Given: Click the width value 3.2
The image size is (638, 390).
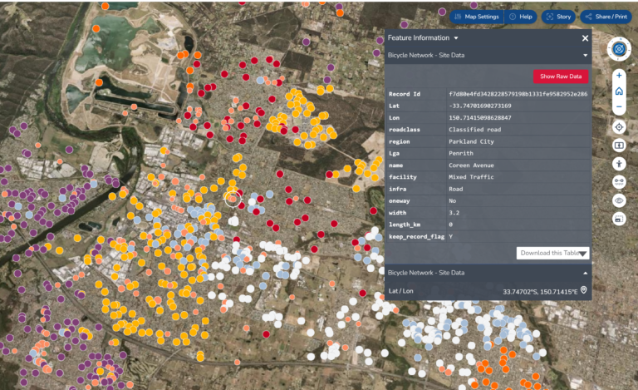Looking at the screenshot, I should point(454,213).
